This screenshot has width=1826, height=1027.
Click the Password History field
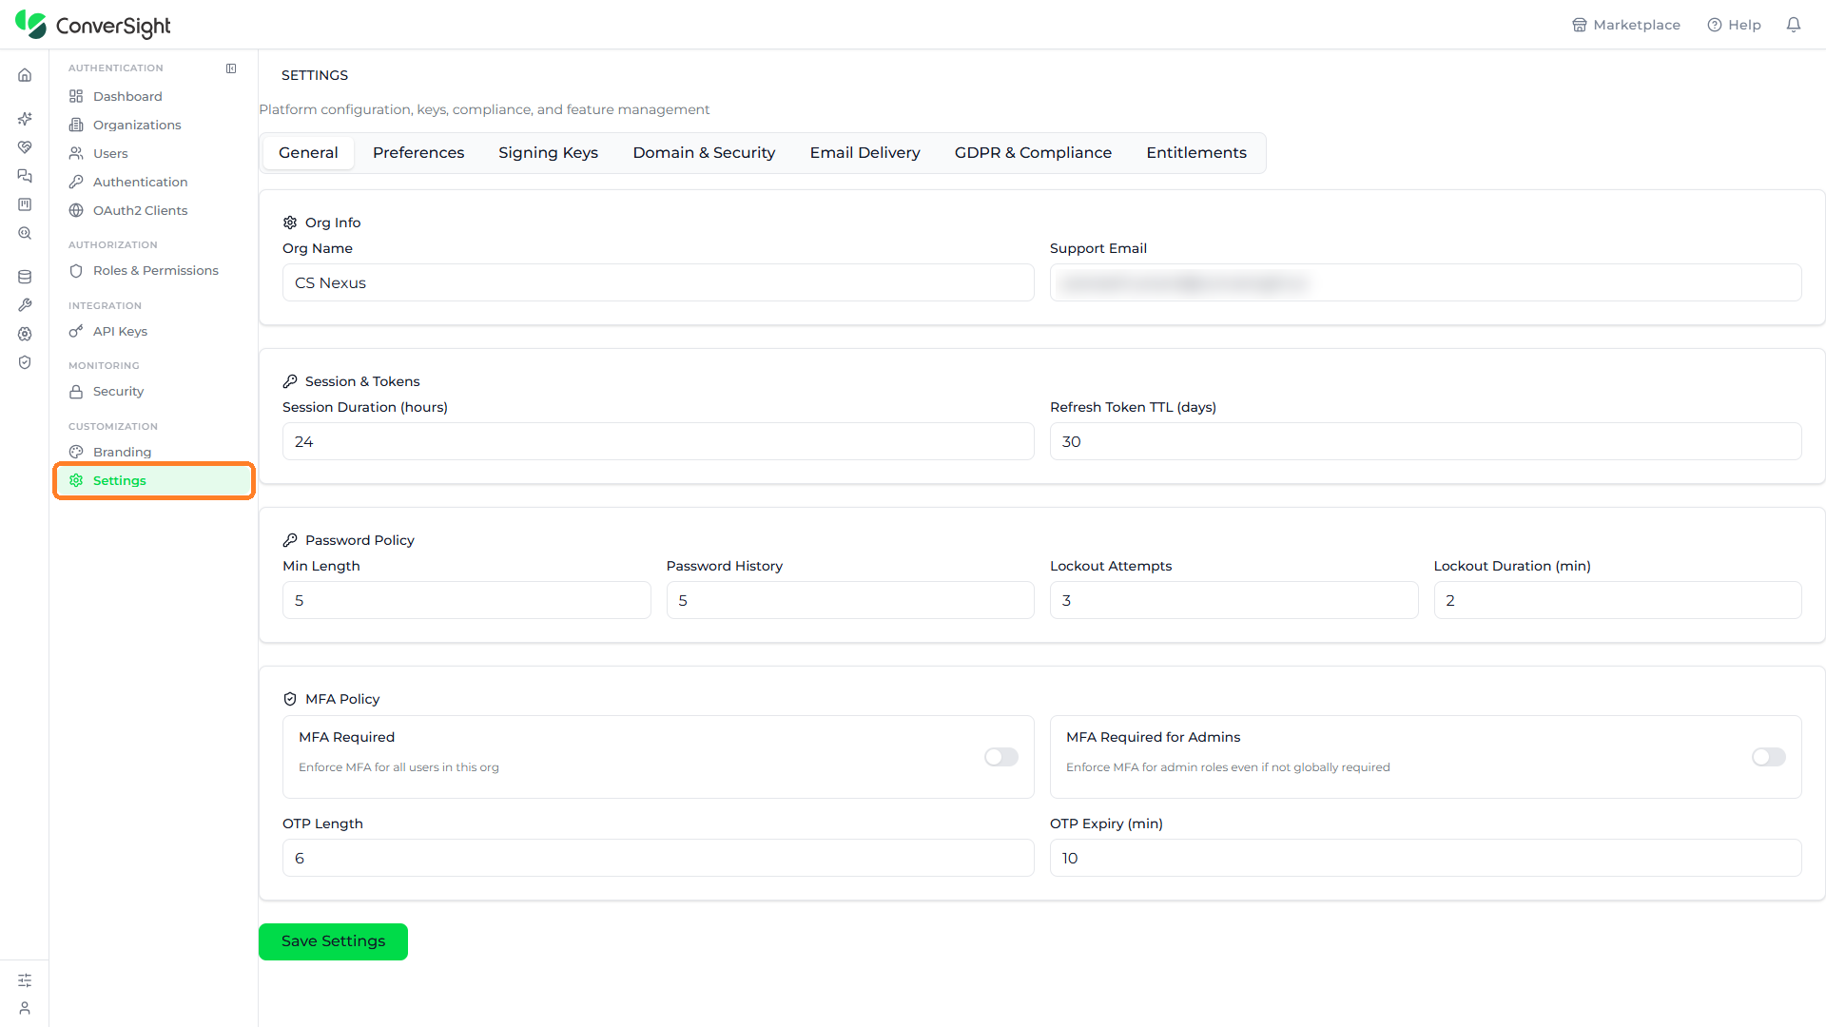click(850, 600)
